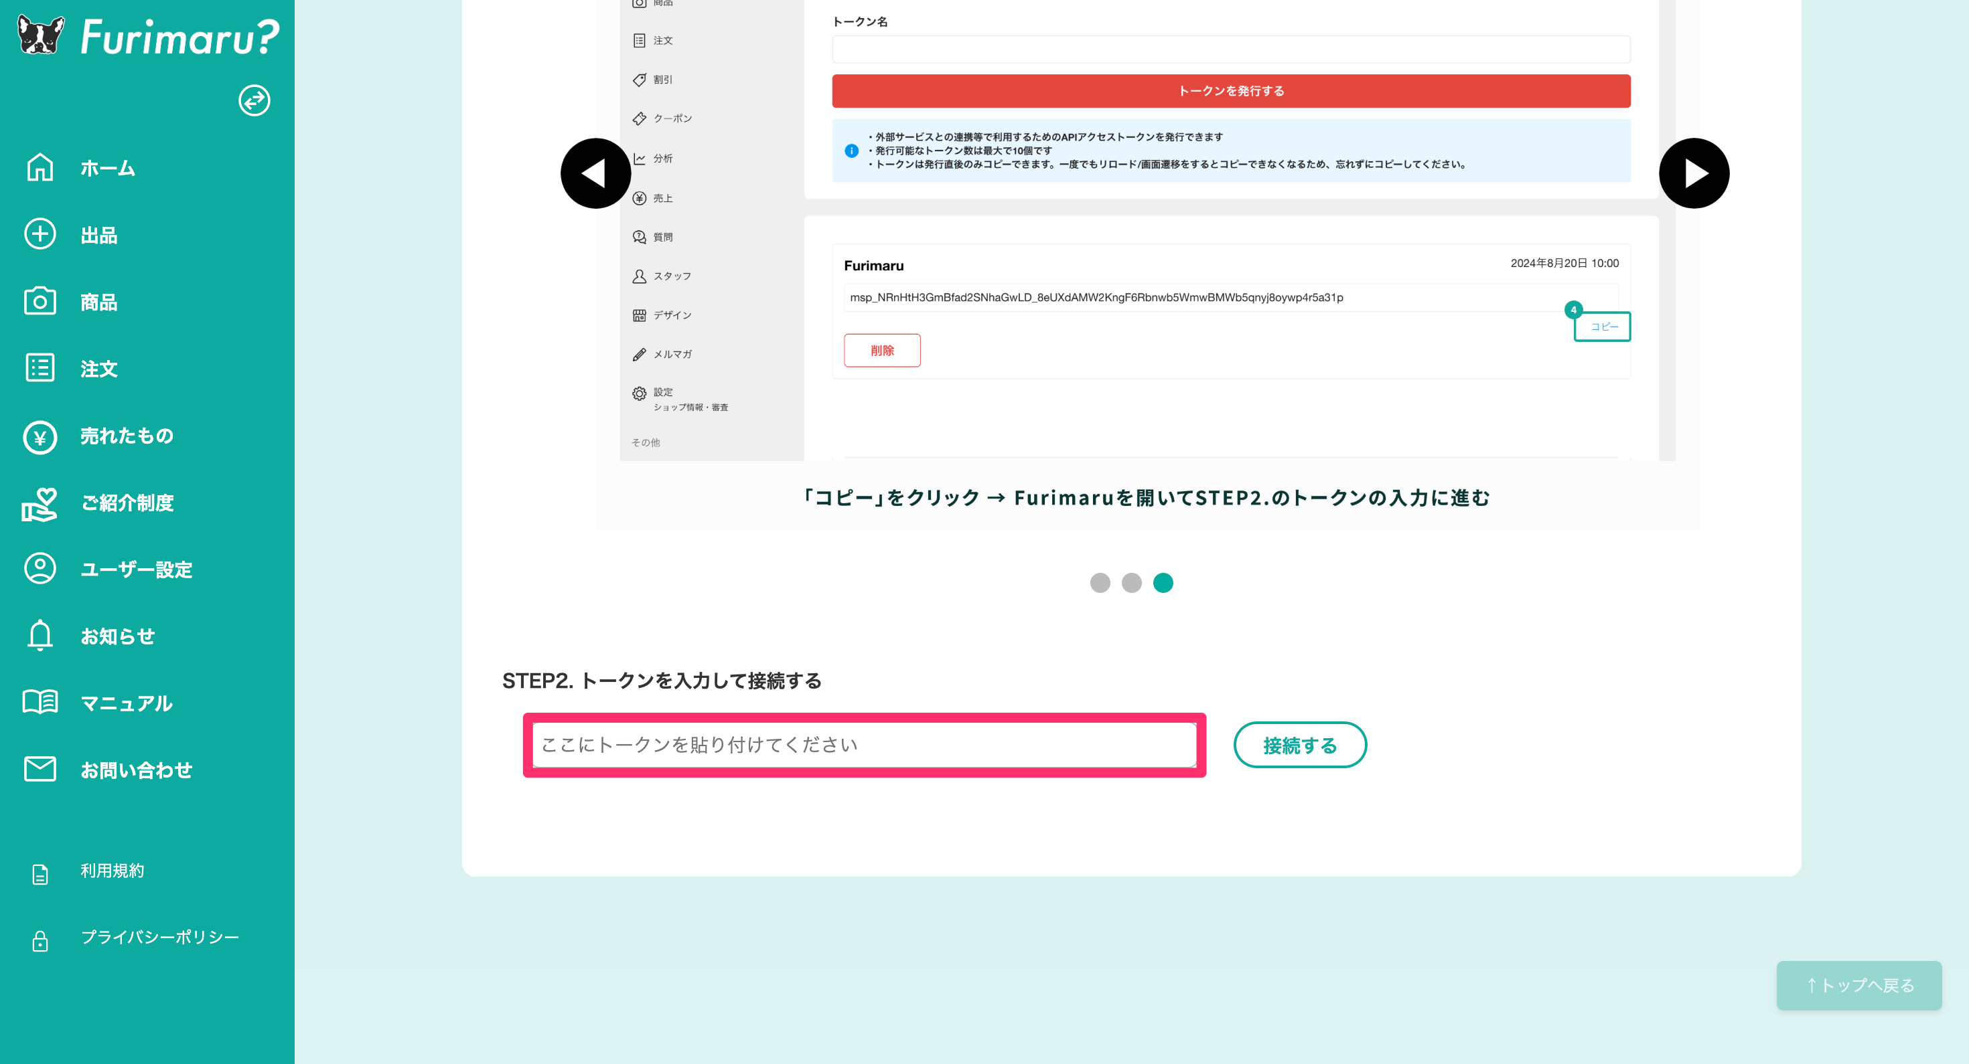The width and height of the screenshot is (1969, 1064).
Task: Click the 注文 list icon
Action: pos(40,368)
